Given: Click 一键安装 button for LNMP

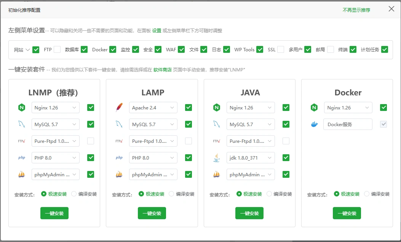Looking at the screenshot, I should pyautogui.click(x=54, y=213).
